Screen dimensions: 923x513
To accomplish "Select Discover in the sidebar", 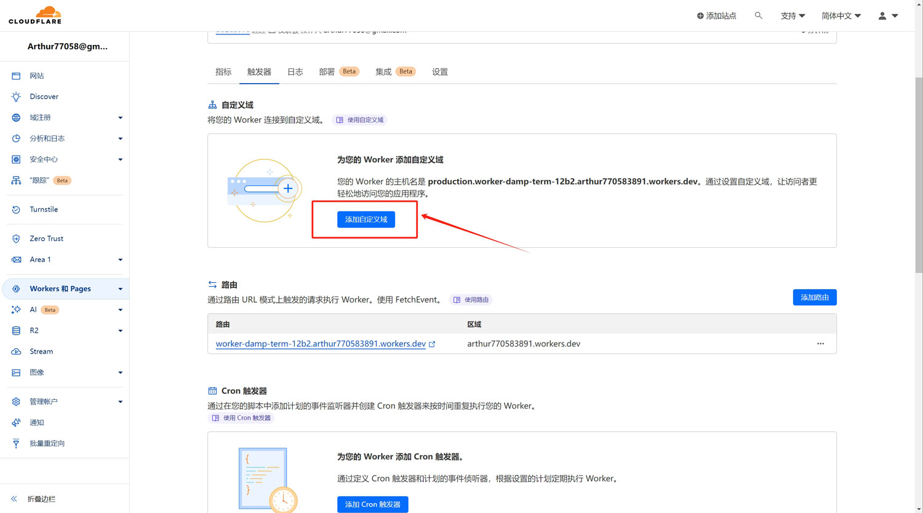I will click(43, 96).
